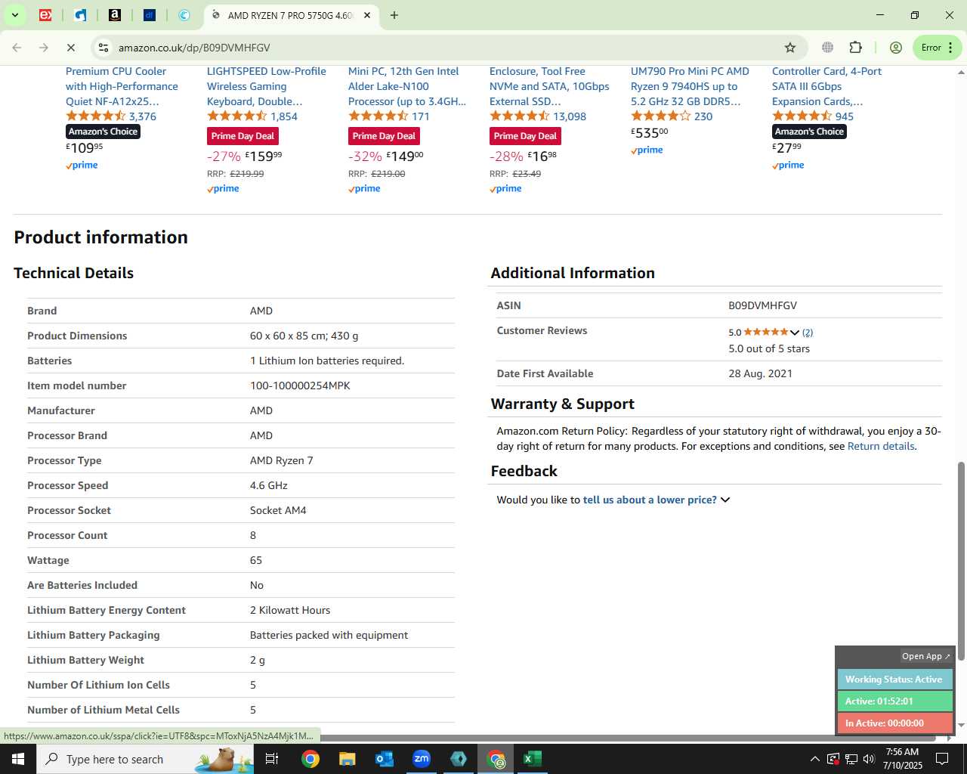Open Task View on the taskbar
967x774 pixels.
point(273,759)
